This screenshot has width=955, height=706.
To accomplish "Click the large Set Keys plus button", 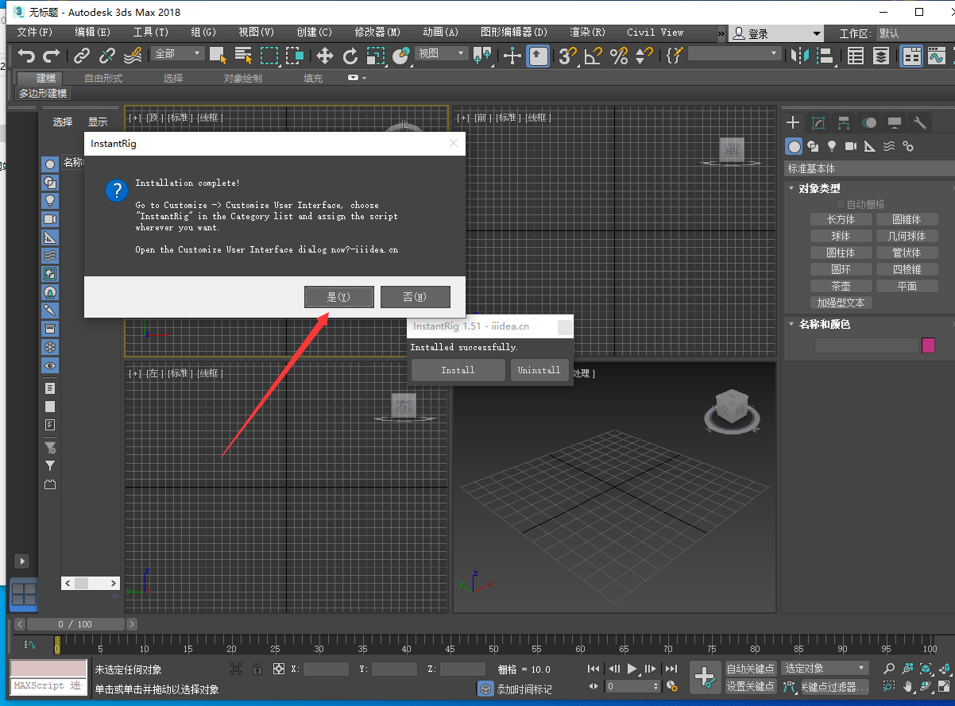I will pyautogui.click(x=705, y=677).
